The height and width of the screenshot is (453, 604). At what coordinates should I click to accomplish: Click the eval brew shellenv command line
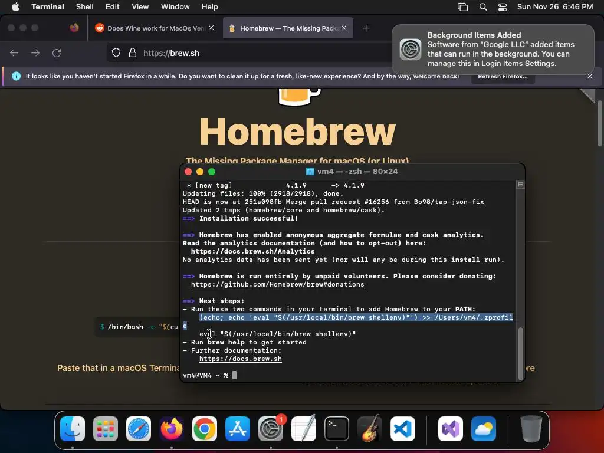pos(277,334)
